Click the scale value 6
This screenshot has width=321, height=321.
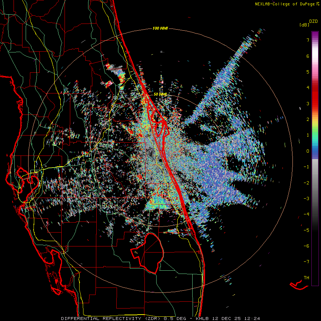(308, 56)
